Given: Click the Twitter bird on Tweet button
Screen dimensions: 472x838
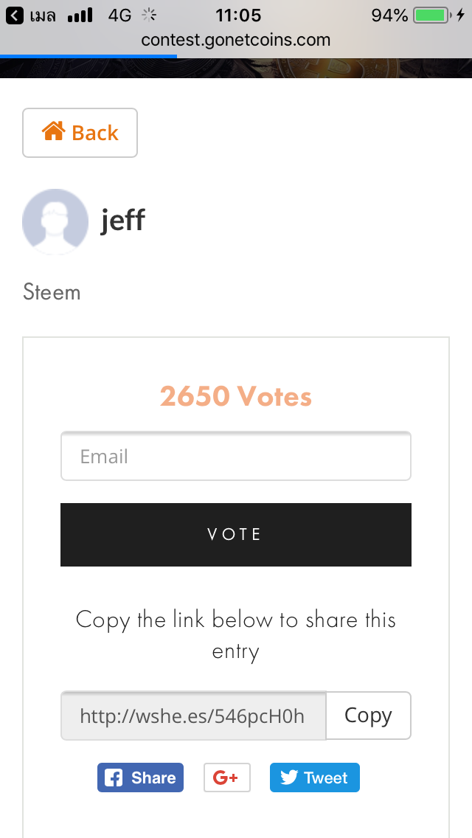Looking at the screenshot, I should [x=289, y=778].
